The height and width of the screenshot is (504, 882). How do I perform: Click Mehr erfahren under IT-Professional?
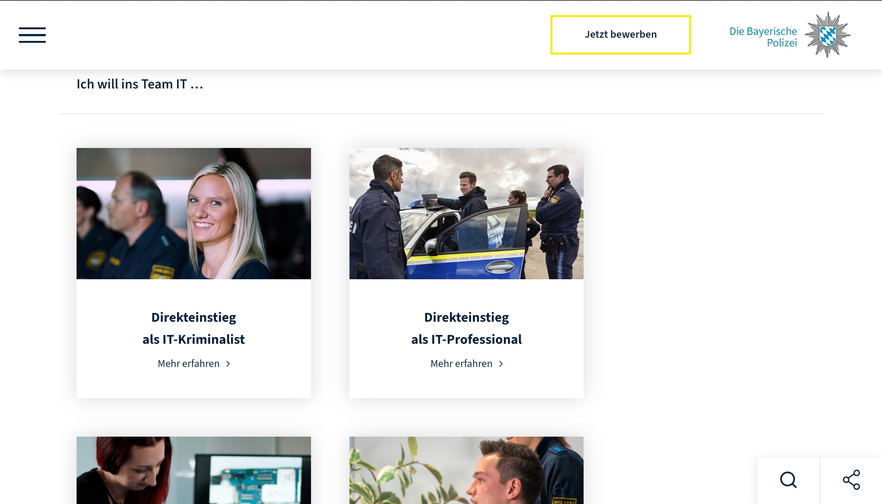pyautogui.click(x=461, y=364)
